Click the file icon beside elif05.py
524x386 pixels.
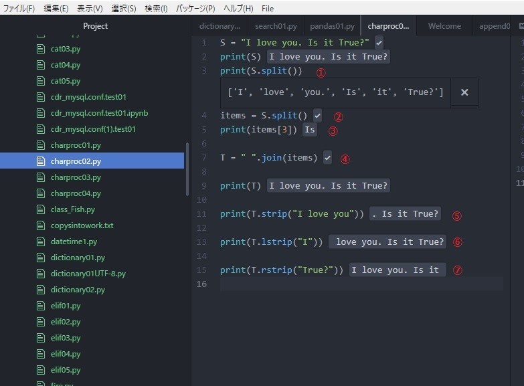[x=41, y=370]
